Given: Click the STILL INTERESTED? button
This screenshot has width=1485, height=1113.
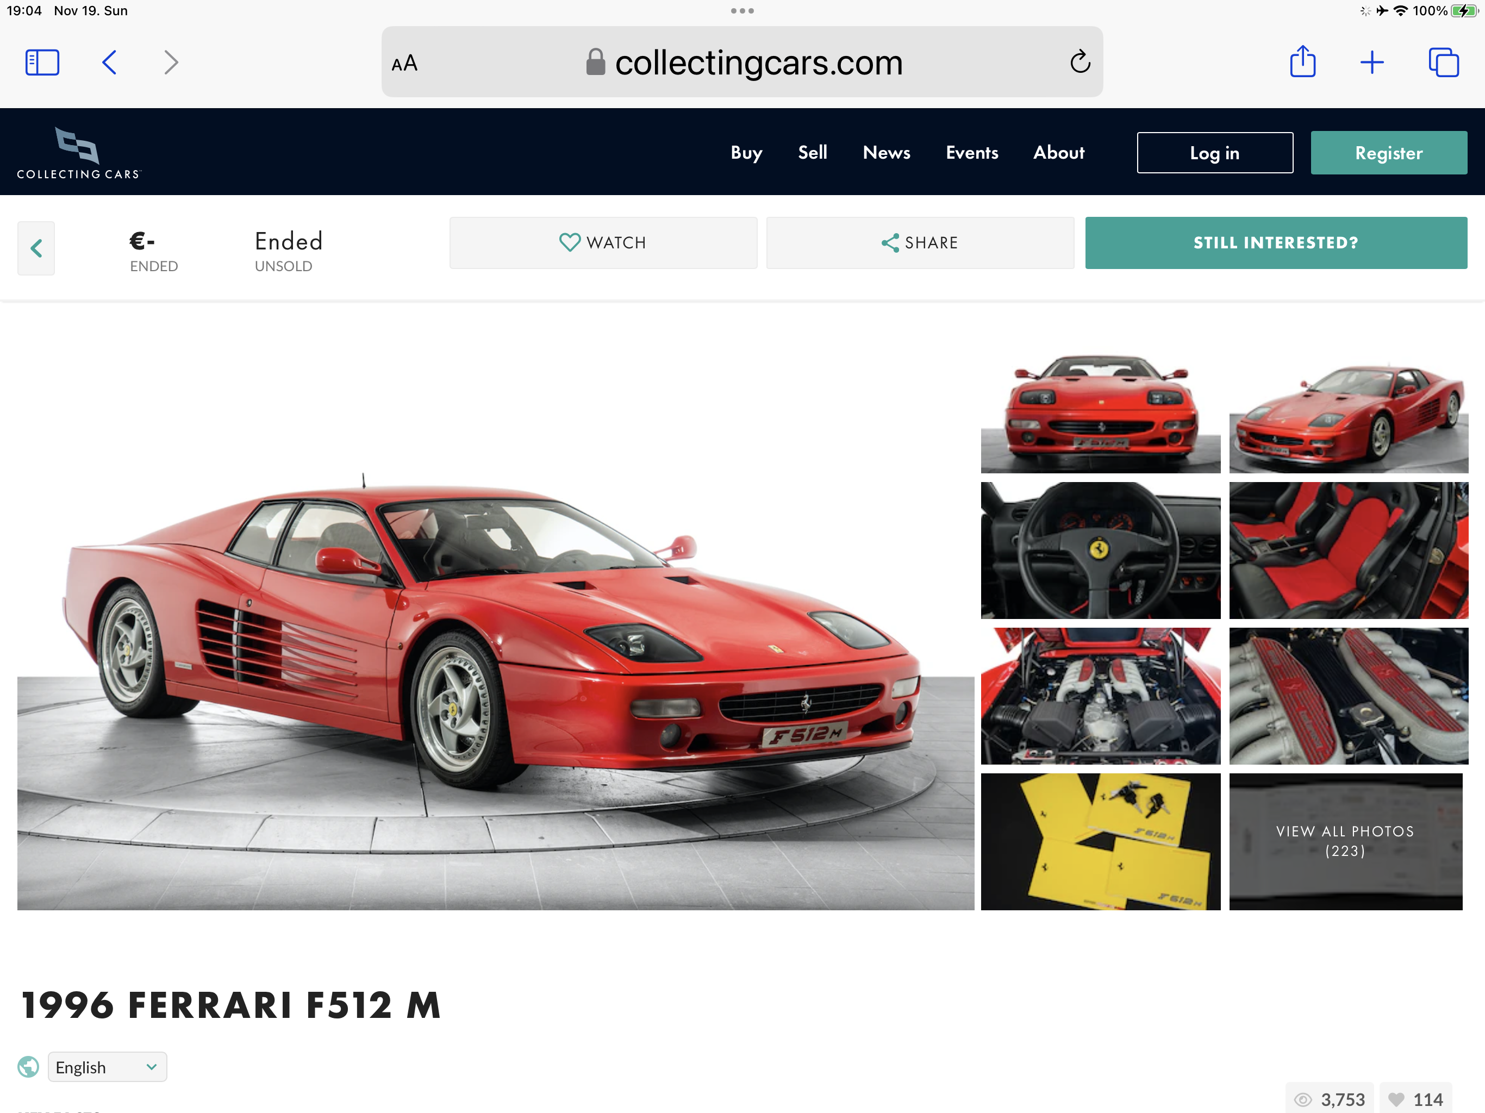Looking at the screenshot, I should (x=1276, y=242).
